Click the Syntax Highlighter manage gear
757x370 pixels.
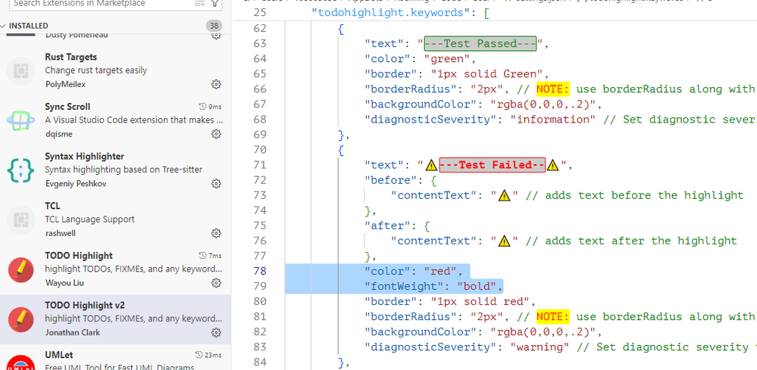tap(216, 184)
